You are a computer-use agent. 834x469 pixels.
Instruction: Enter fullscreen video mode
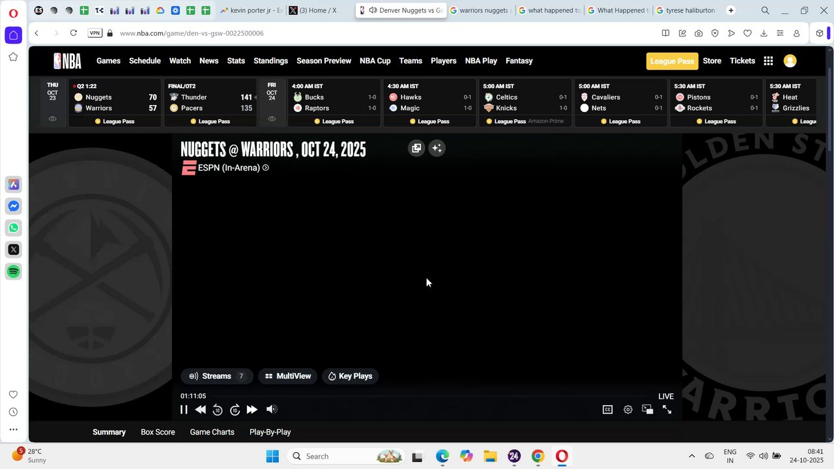point(667,409)
